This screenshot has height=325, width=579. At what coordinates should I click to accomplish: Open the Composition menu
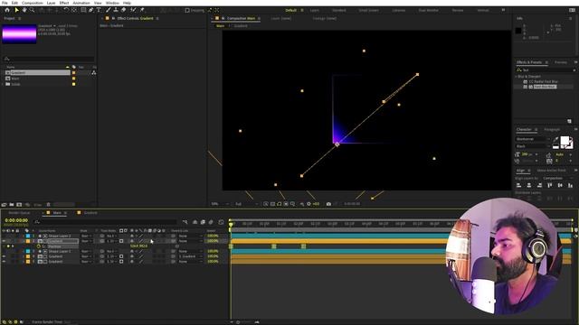click(33, 3)
